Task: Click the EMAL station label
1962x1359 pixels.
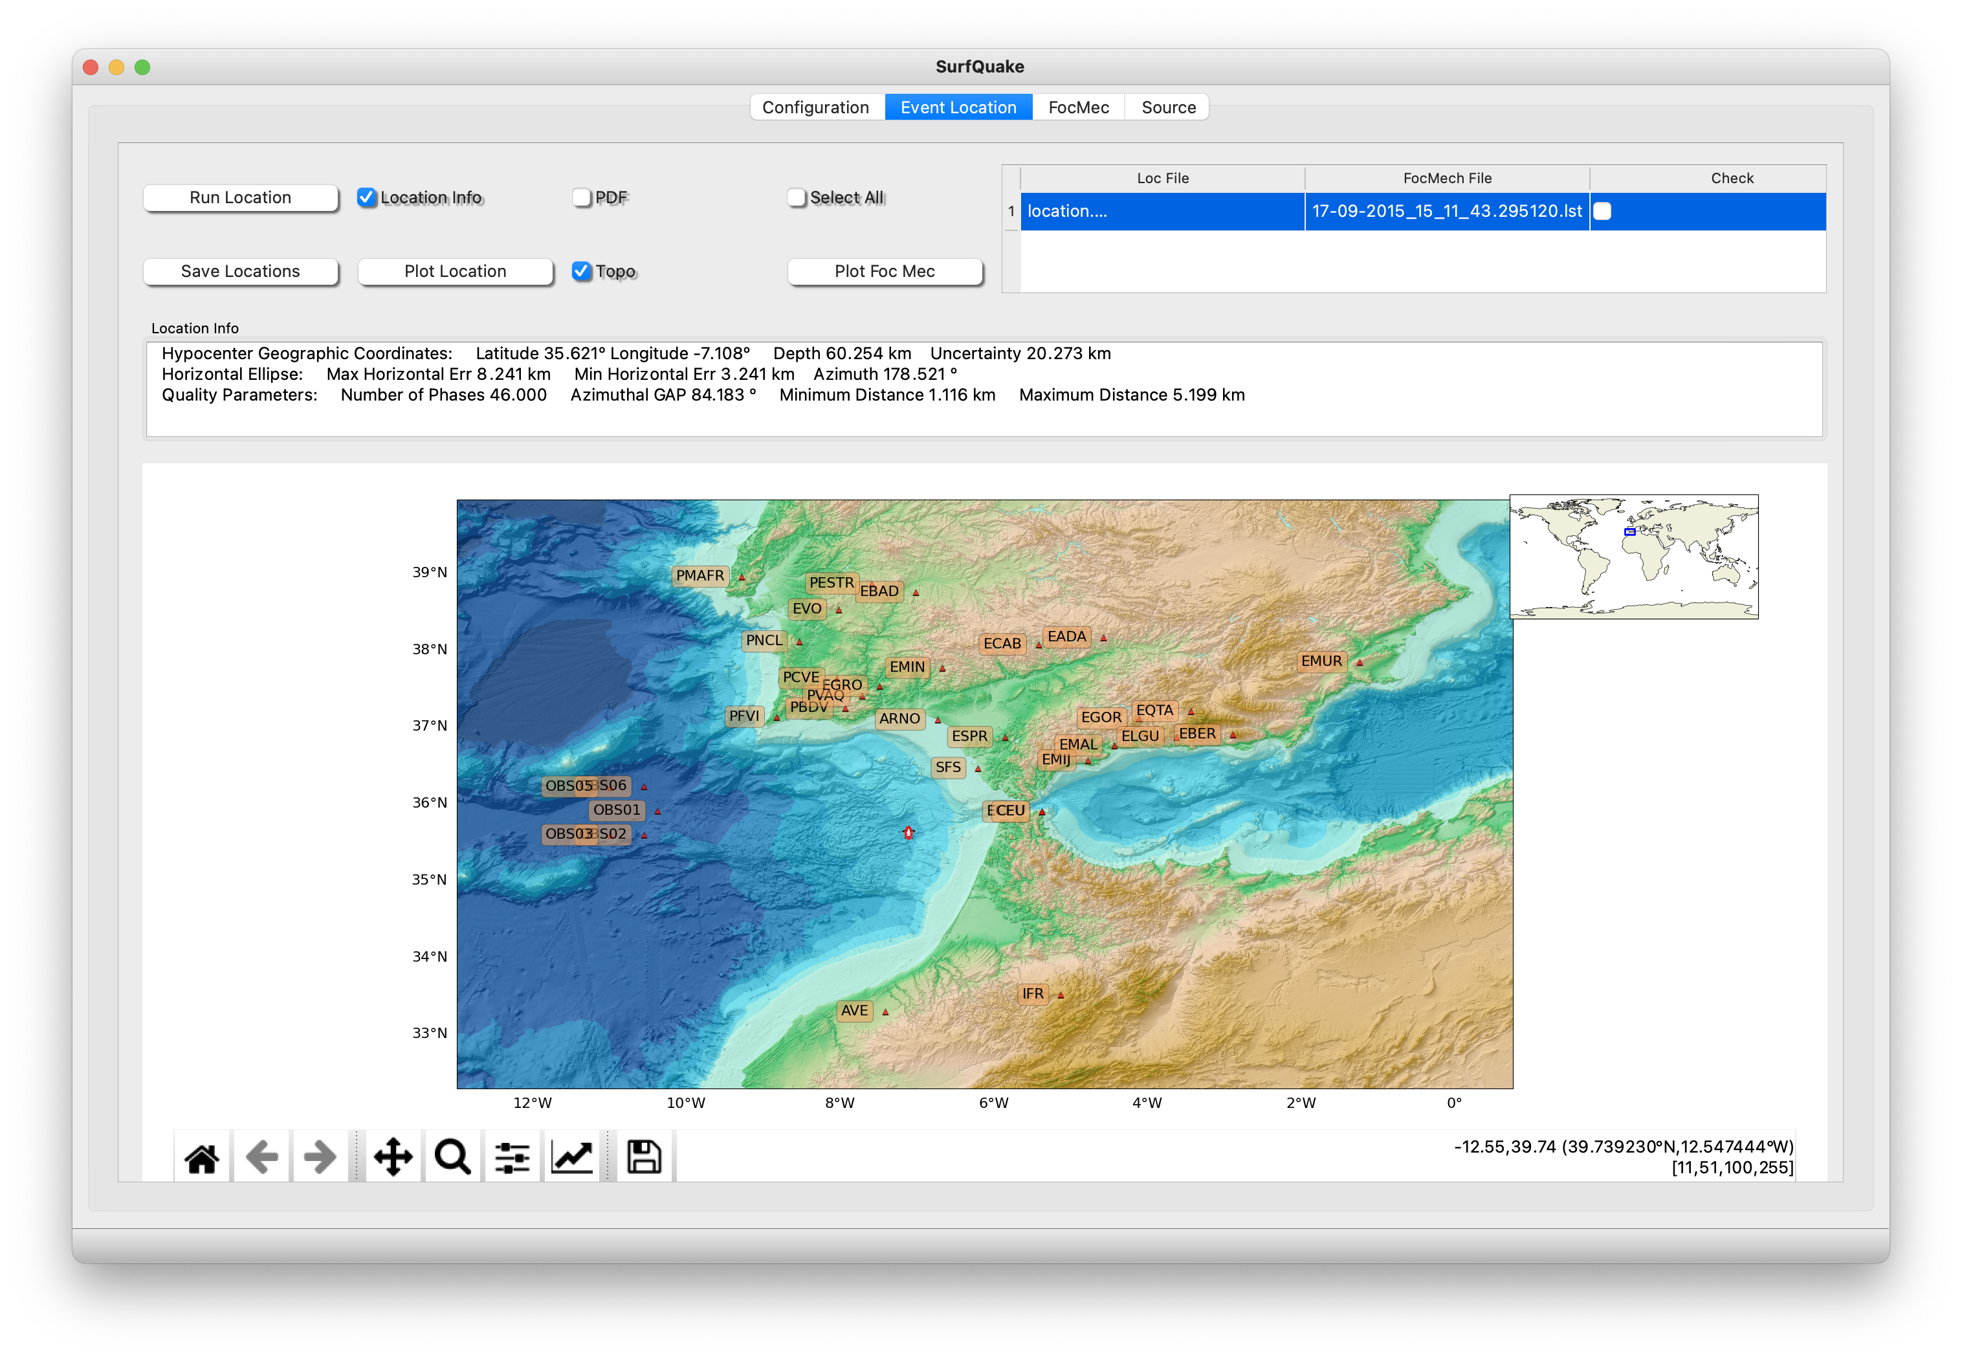Action: pyautogui.click(x=1079, y=744)
